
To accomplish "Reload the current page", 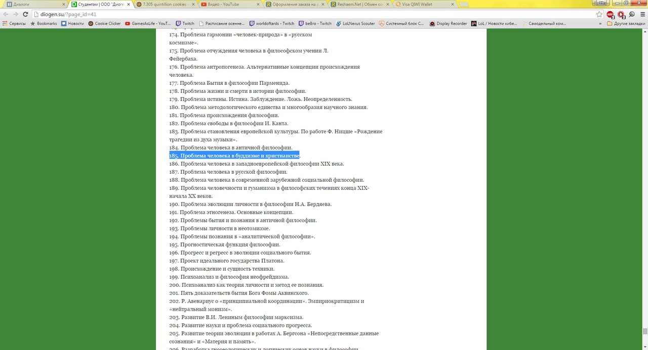I will tap(25, 14).
